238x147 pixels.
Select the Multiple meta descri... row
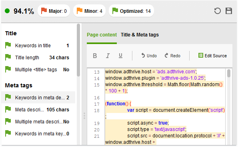(x=38, y=121)
